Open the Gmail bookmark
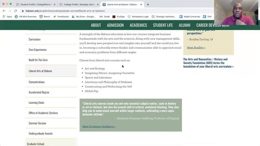Viewport: 260px width, 146px height. coord(105,17)
